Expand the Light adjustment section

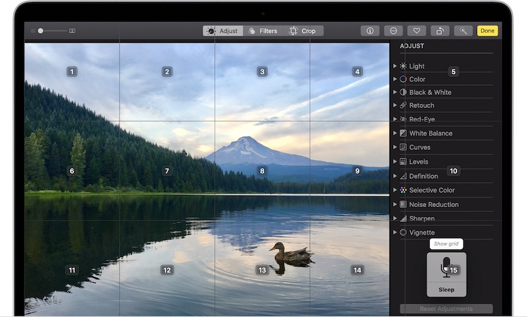point(395,66)
